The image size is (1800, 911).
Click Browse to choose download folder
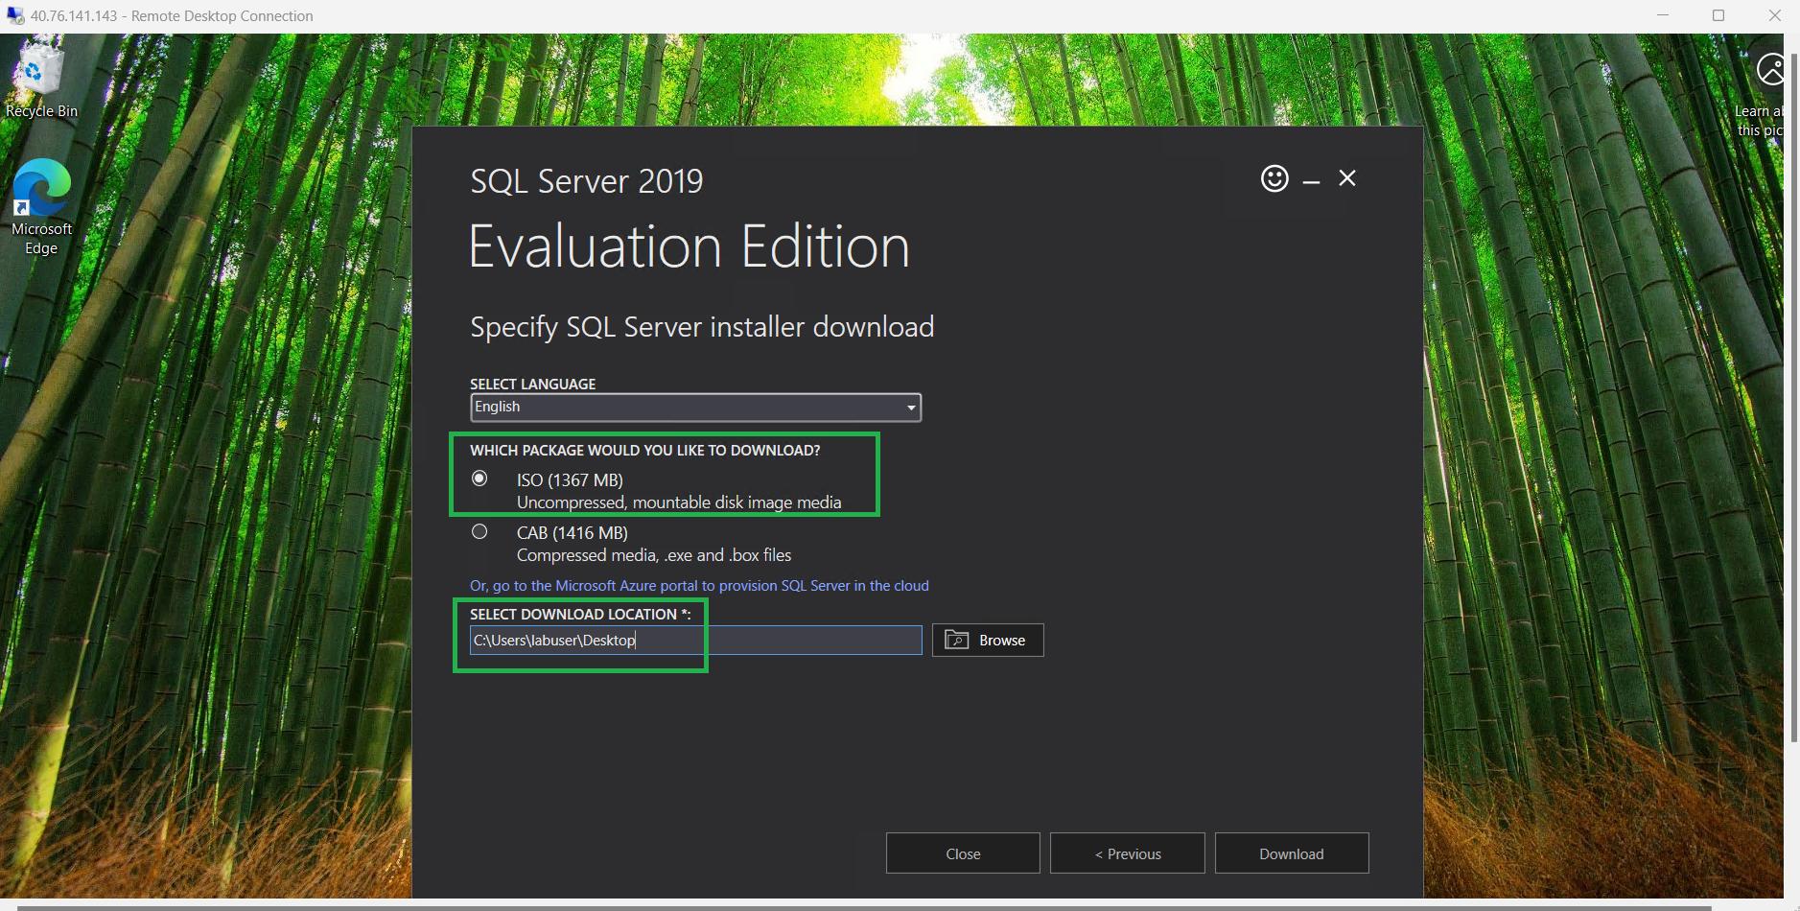pyautogui.click(x=988, y=640)
